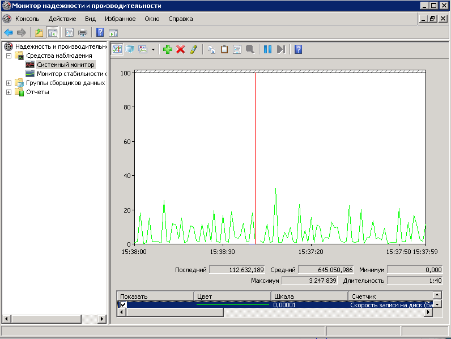Open the Действие menu

62,19
